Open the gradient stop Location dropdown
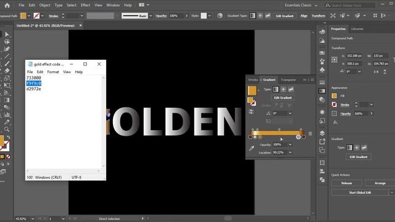The width and height of the screenshot is (395, 222). (x=290, y=152)
